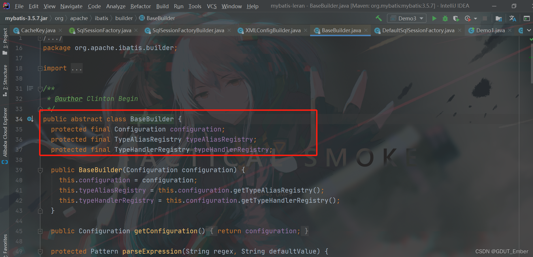Open Project Structure folder icon

tap(499, 18)
